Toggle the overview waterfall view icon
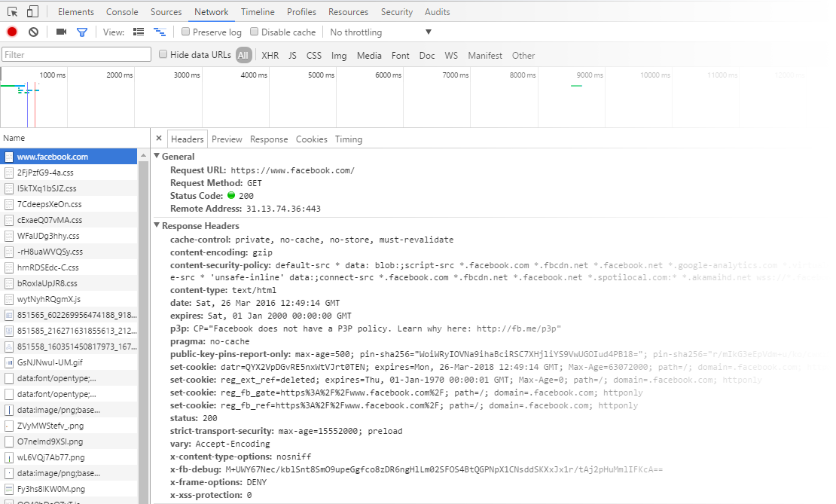 click(x=160, y=32)
